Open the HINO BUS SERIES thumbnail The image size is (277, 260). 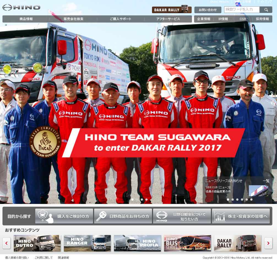point(188,243)
